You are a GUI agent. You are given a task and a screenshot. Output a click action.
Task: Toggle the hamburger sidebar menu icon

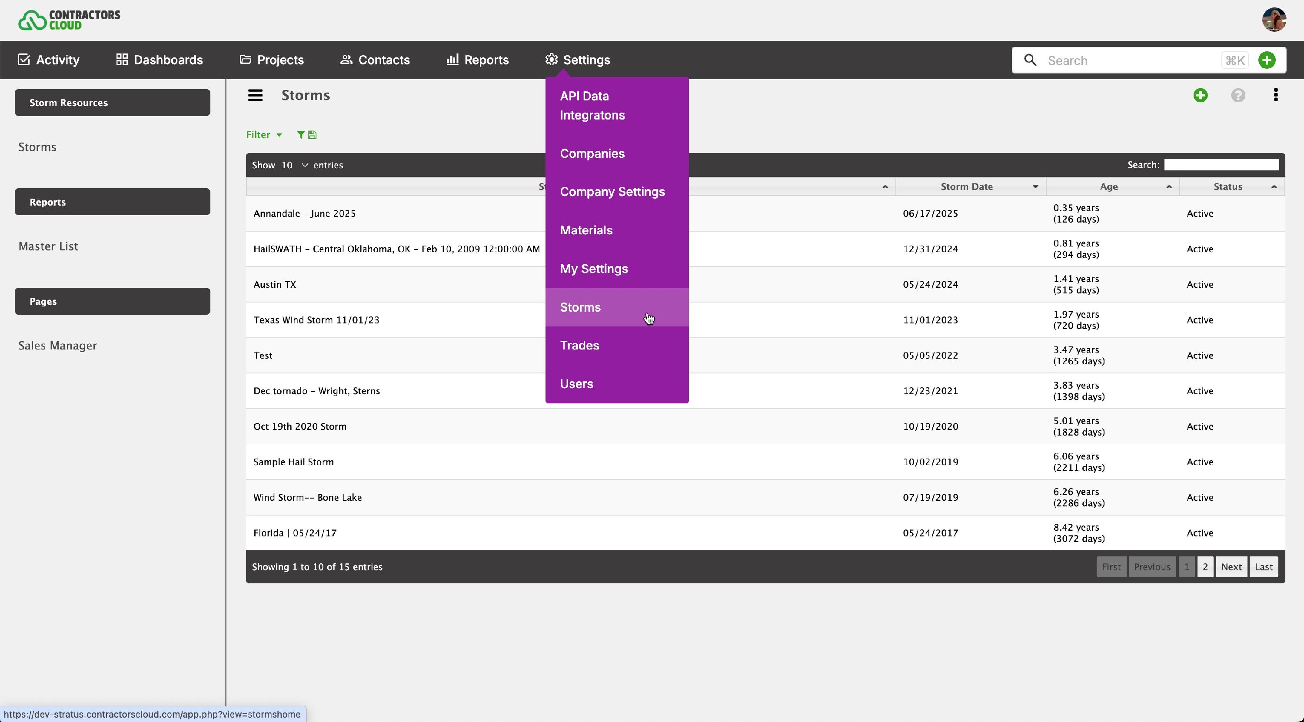(x=255, y=95)
